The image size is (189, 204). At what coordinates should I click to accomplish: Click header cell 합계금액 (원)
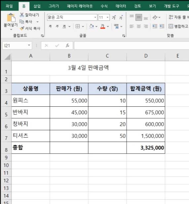146,89
